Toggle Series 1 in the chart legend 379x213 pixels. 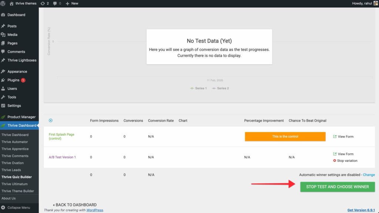coord(198,88)
